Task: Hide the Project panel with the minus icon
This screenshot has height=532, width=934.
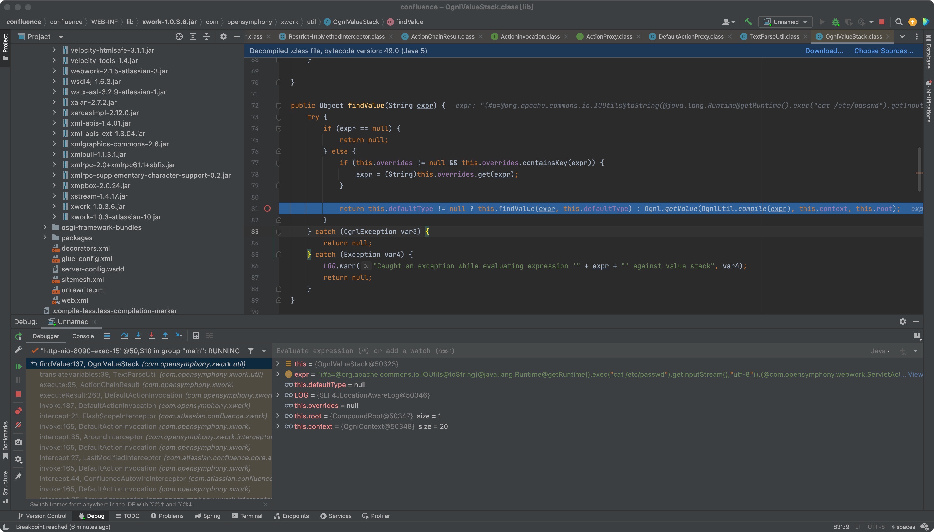Action: [237, 36]
